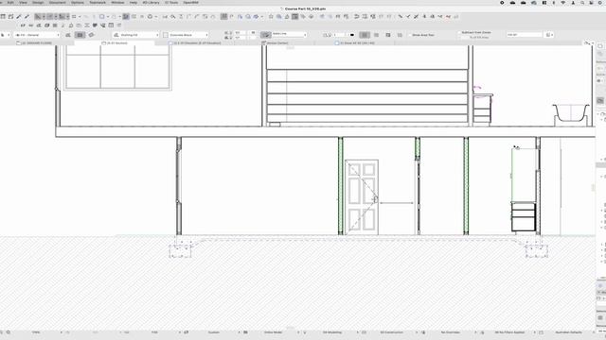Open the Teamwork menu

pyautogui.click(x=98, y=3)
